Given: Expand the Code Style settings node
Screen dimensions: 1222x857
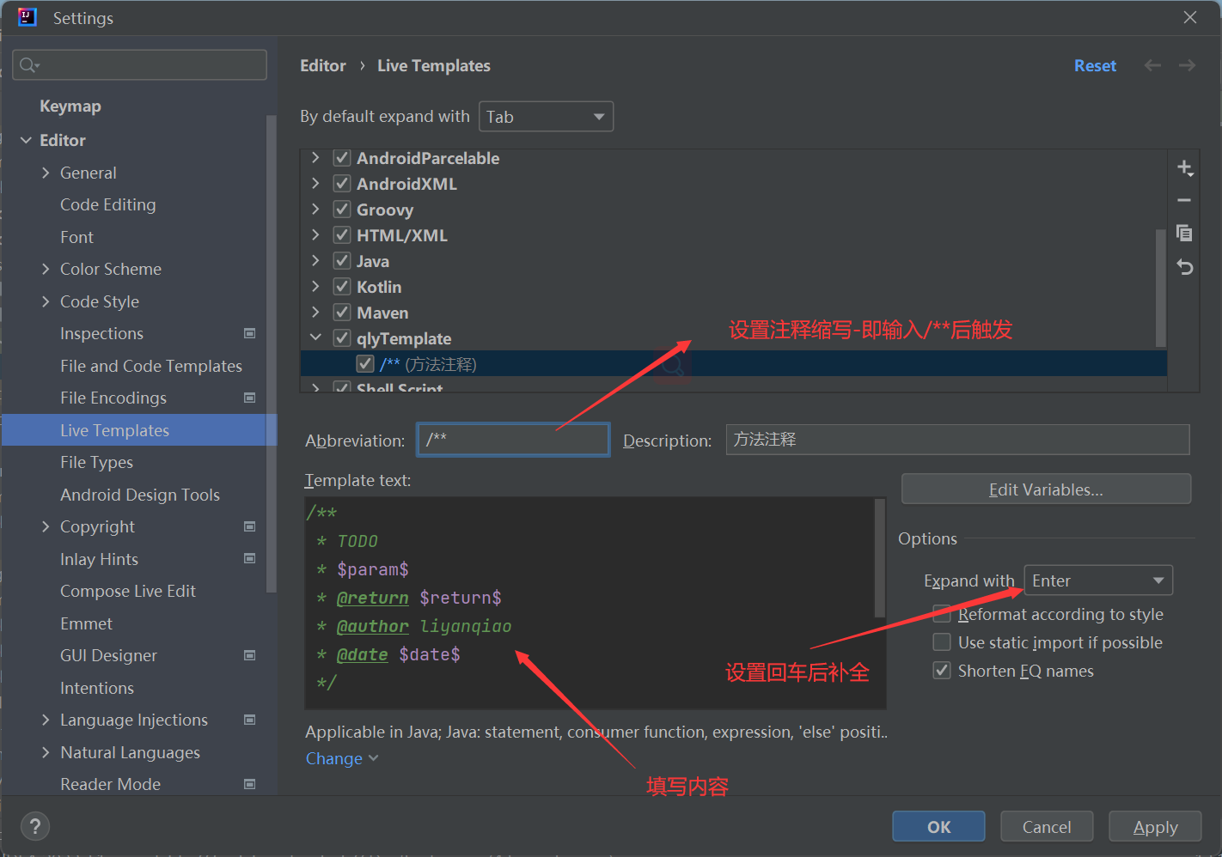Looking at the screenshot, I should click(x=46, y=301).
